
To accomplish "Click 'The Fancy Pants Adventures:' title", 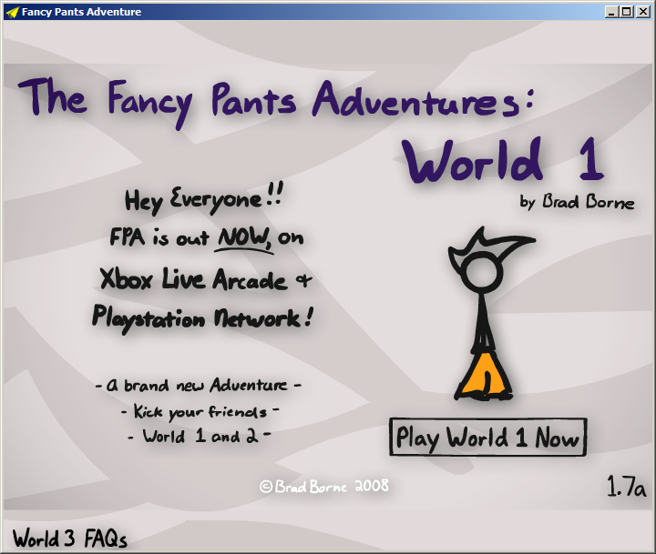I will (x=276, y=102).
